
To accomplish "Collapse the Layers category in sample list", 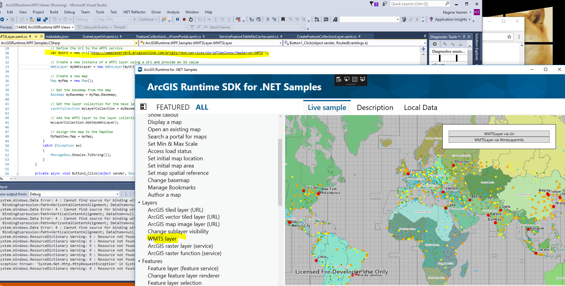I will point(139,202).
